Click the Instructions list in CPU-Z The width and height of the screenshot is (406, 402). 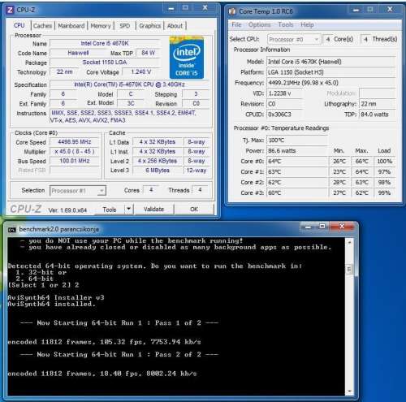129,116
